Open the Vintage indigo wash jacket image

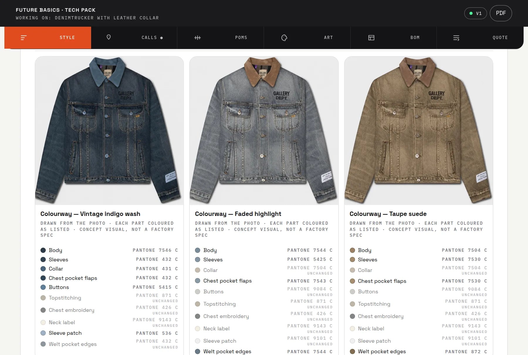pyautogui.click(x=109, y=131)
